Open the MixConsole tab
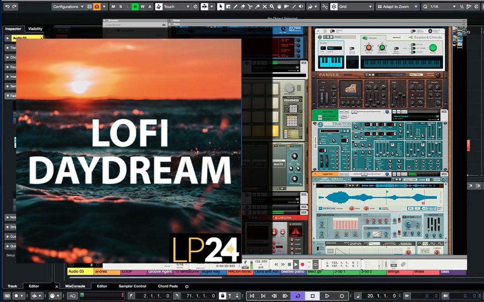 (x=75, y=286)
